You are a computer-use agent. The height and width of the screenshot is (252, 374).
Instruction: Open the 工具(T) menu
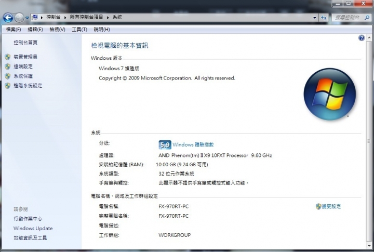point(79,30)
